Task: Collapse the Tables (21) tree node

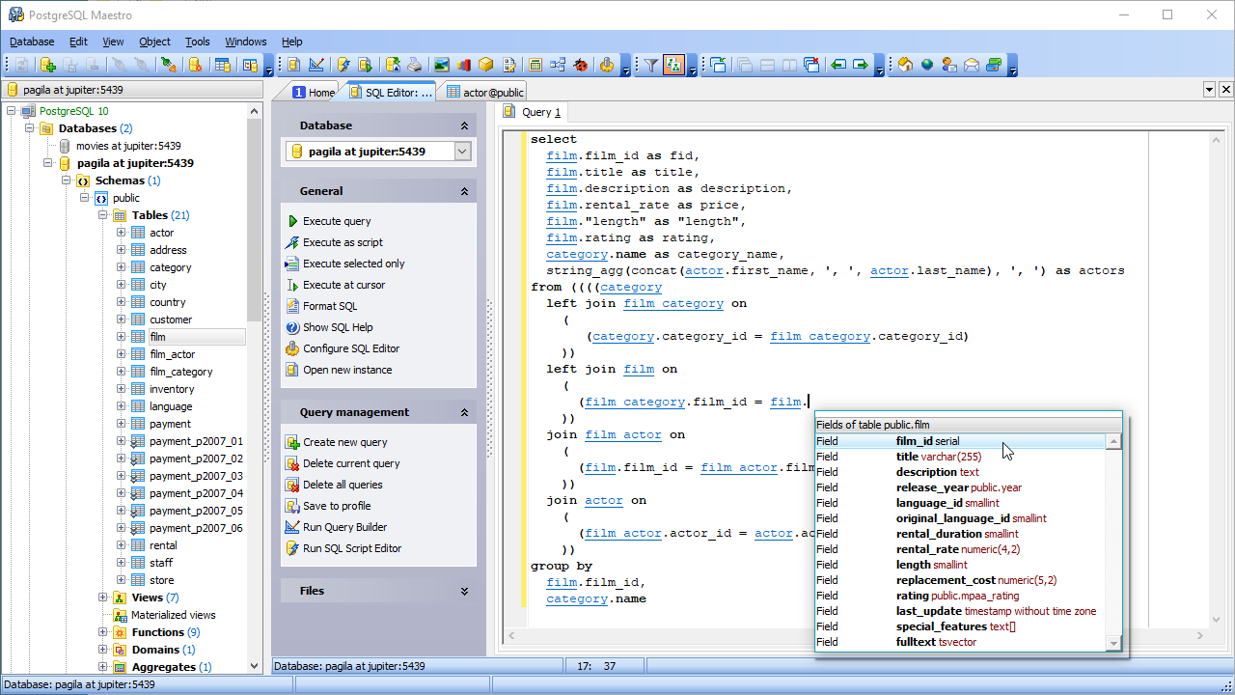Action: 101,214
